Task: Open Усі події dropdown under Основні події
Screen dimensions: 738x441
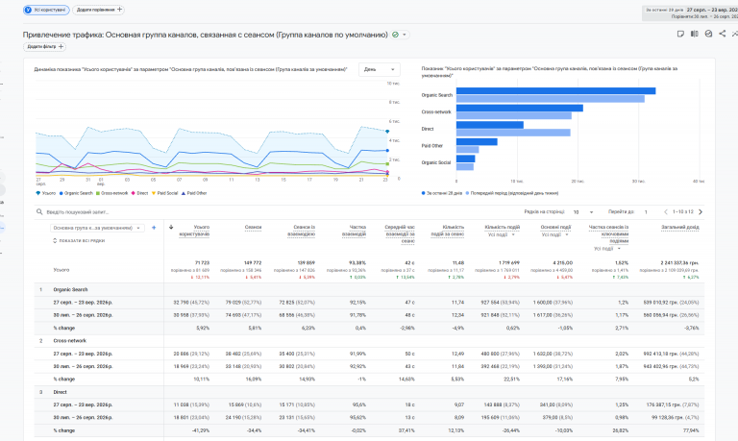Action: [555, 234]
